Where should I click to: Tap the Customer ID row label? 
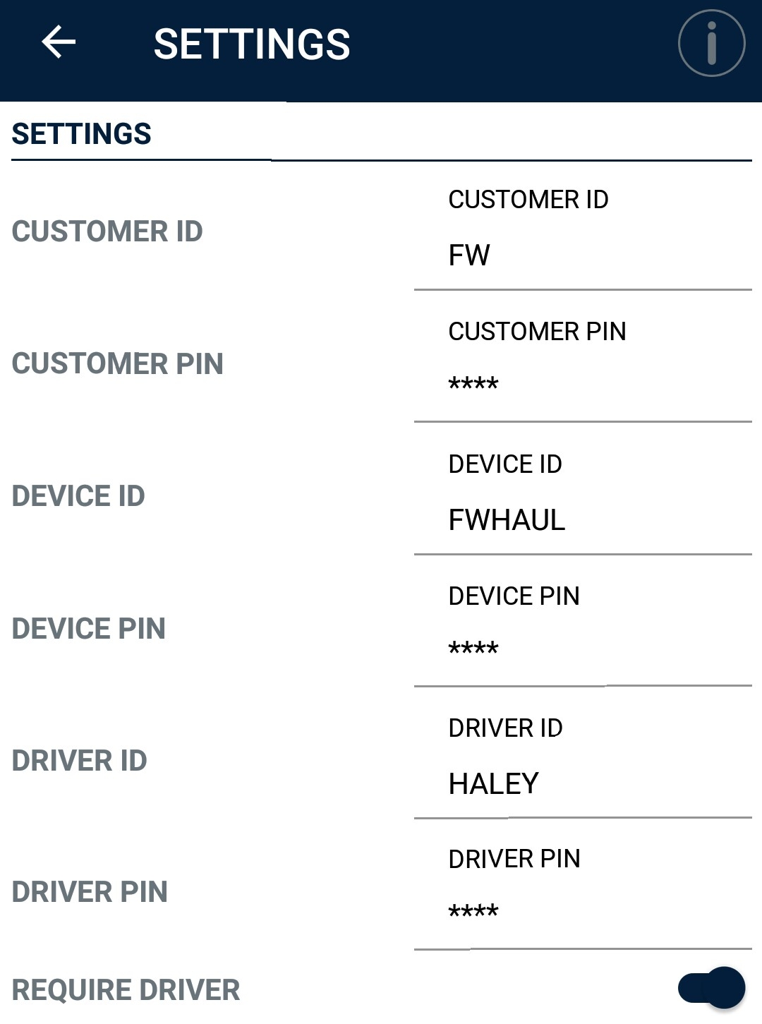point(107,231)
